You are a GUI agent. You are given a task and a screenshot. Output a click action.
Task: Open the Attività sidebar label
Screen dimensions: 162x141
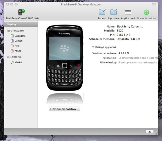[18, 51]
